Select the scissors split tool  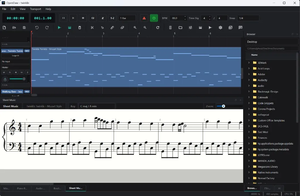[x=92, y=27]
